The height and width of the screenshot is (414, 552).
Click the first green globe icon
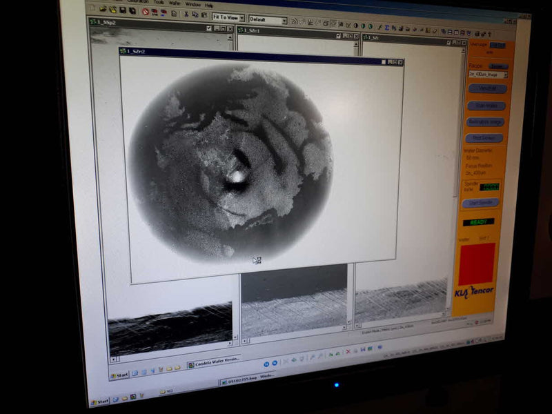click(363, 26)
